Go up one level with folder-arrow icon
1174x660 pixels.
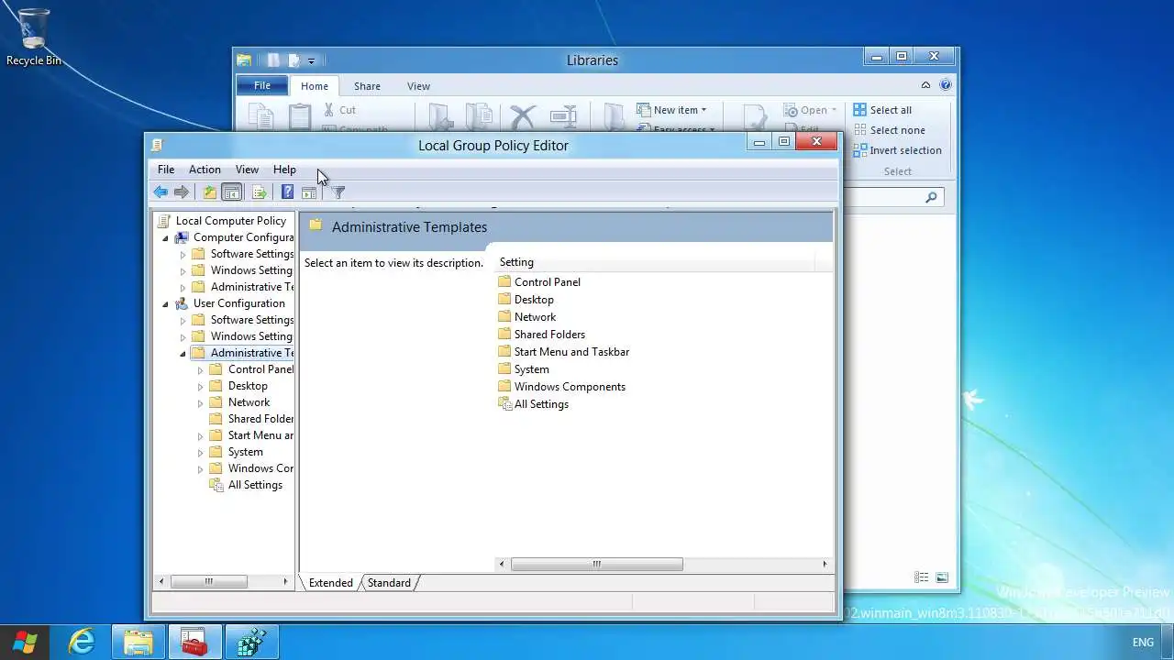pyautogui.click(x=210, y=192)
